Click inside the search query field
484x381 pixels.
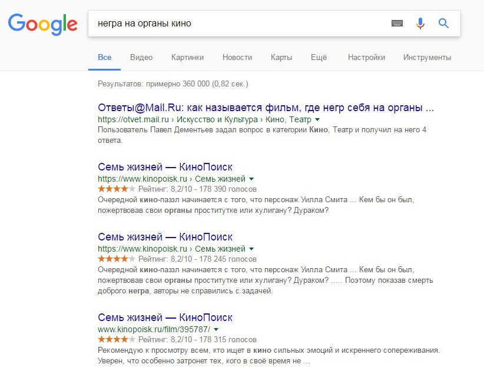point(236,24)
